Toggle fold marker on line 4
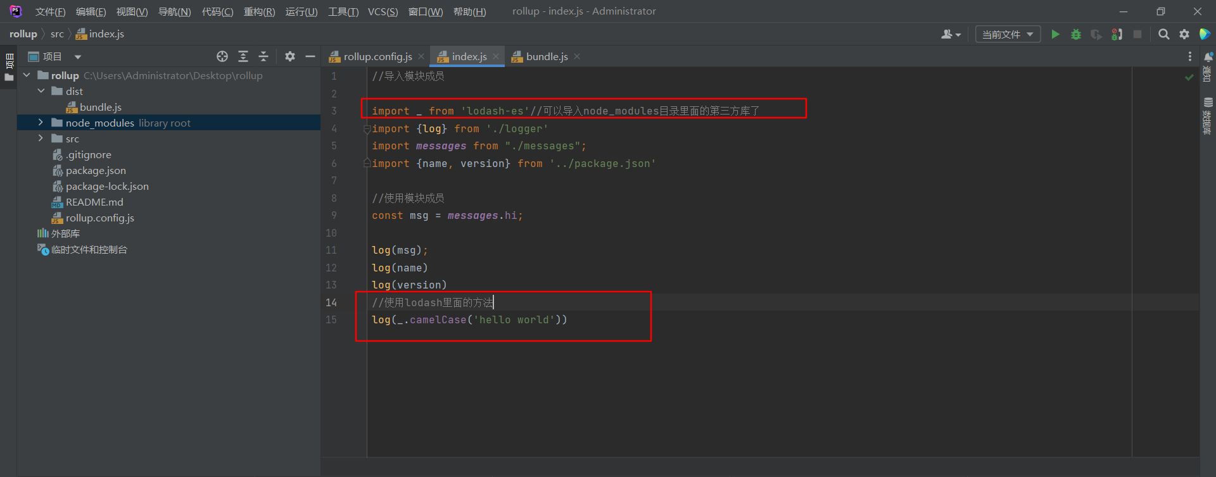Viewport: 1216px width, 477px height. [367, 129]
